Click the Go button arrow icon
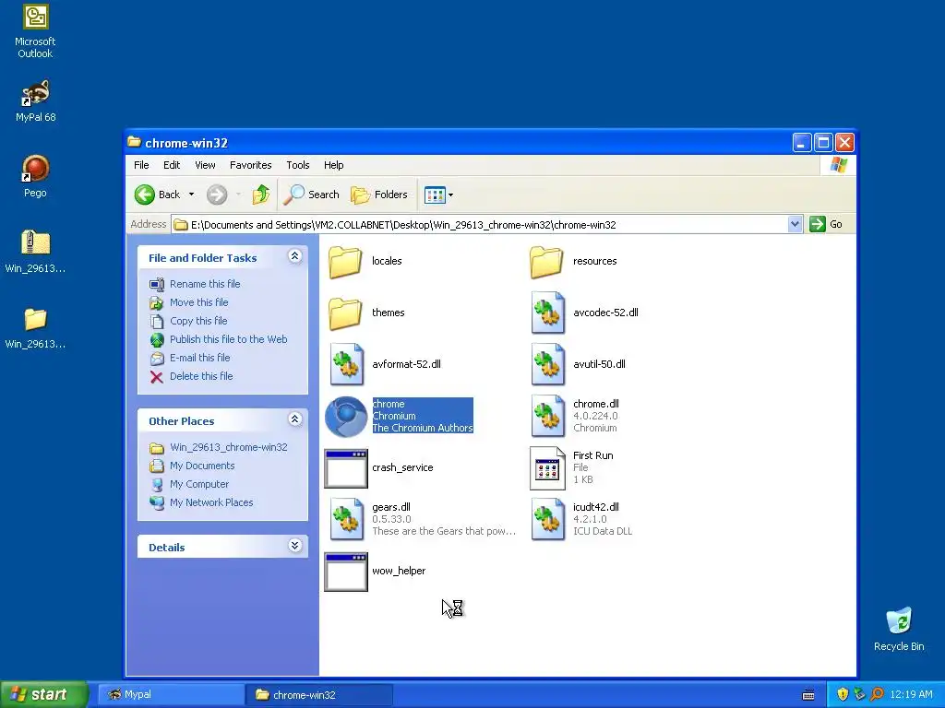Image resolution: width=945 pixels, height=708 pixels. (818, 224)
